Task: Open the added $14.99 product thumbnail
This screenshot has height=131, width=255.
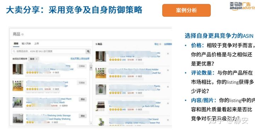Action: point(101,56)
